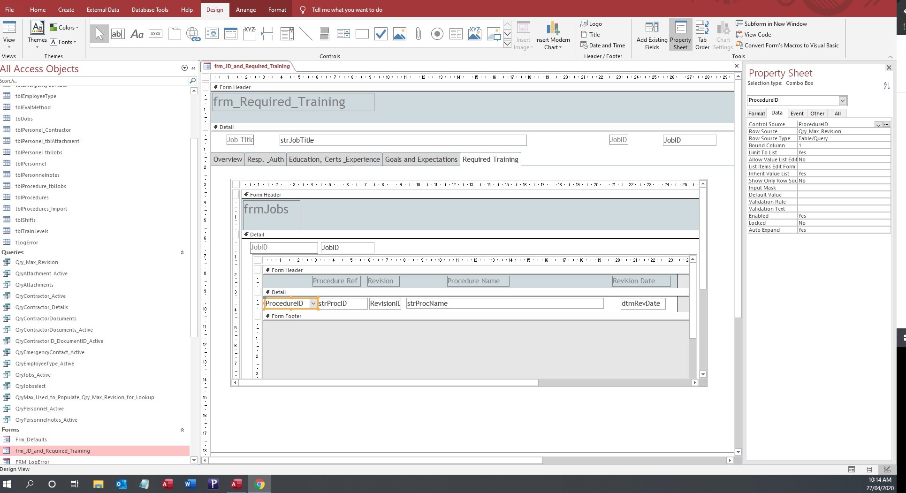
Task: Select the Tab Control tool
Action: click(174, 34)
